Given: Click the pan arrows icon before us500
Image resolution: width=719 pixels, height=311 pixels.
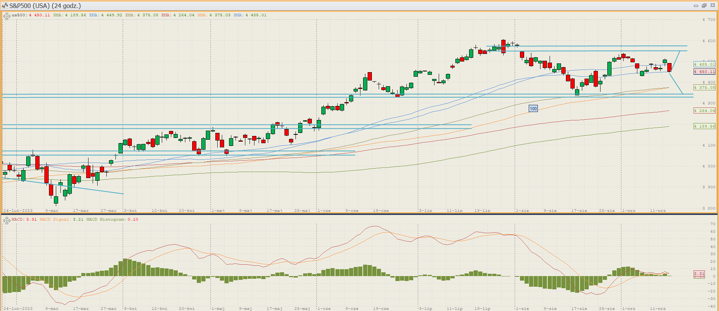Looking at the screenshot, I should click(7, 16).
